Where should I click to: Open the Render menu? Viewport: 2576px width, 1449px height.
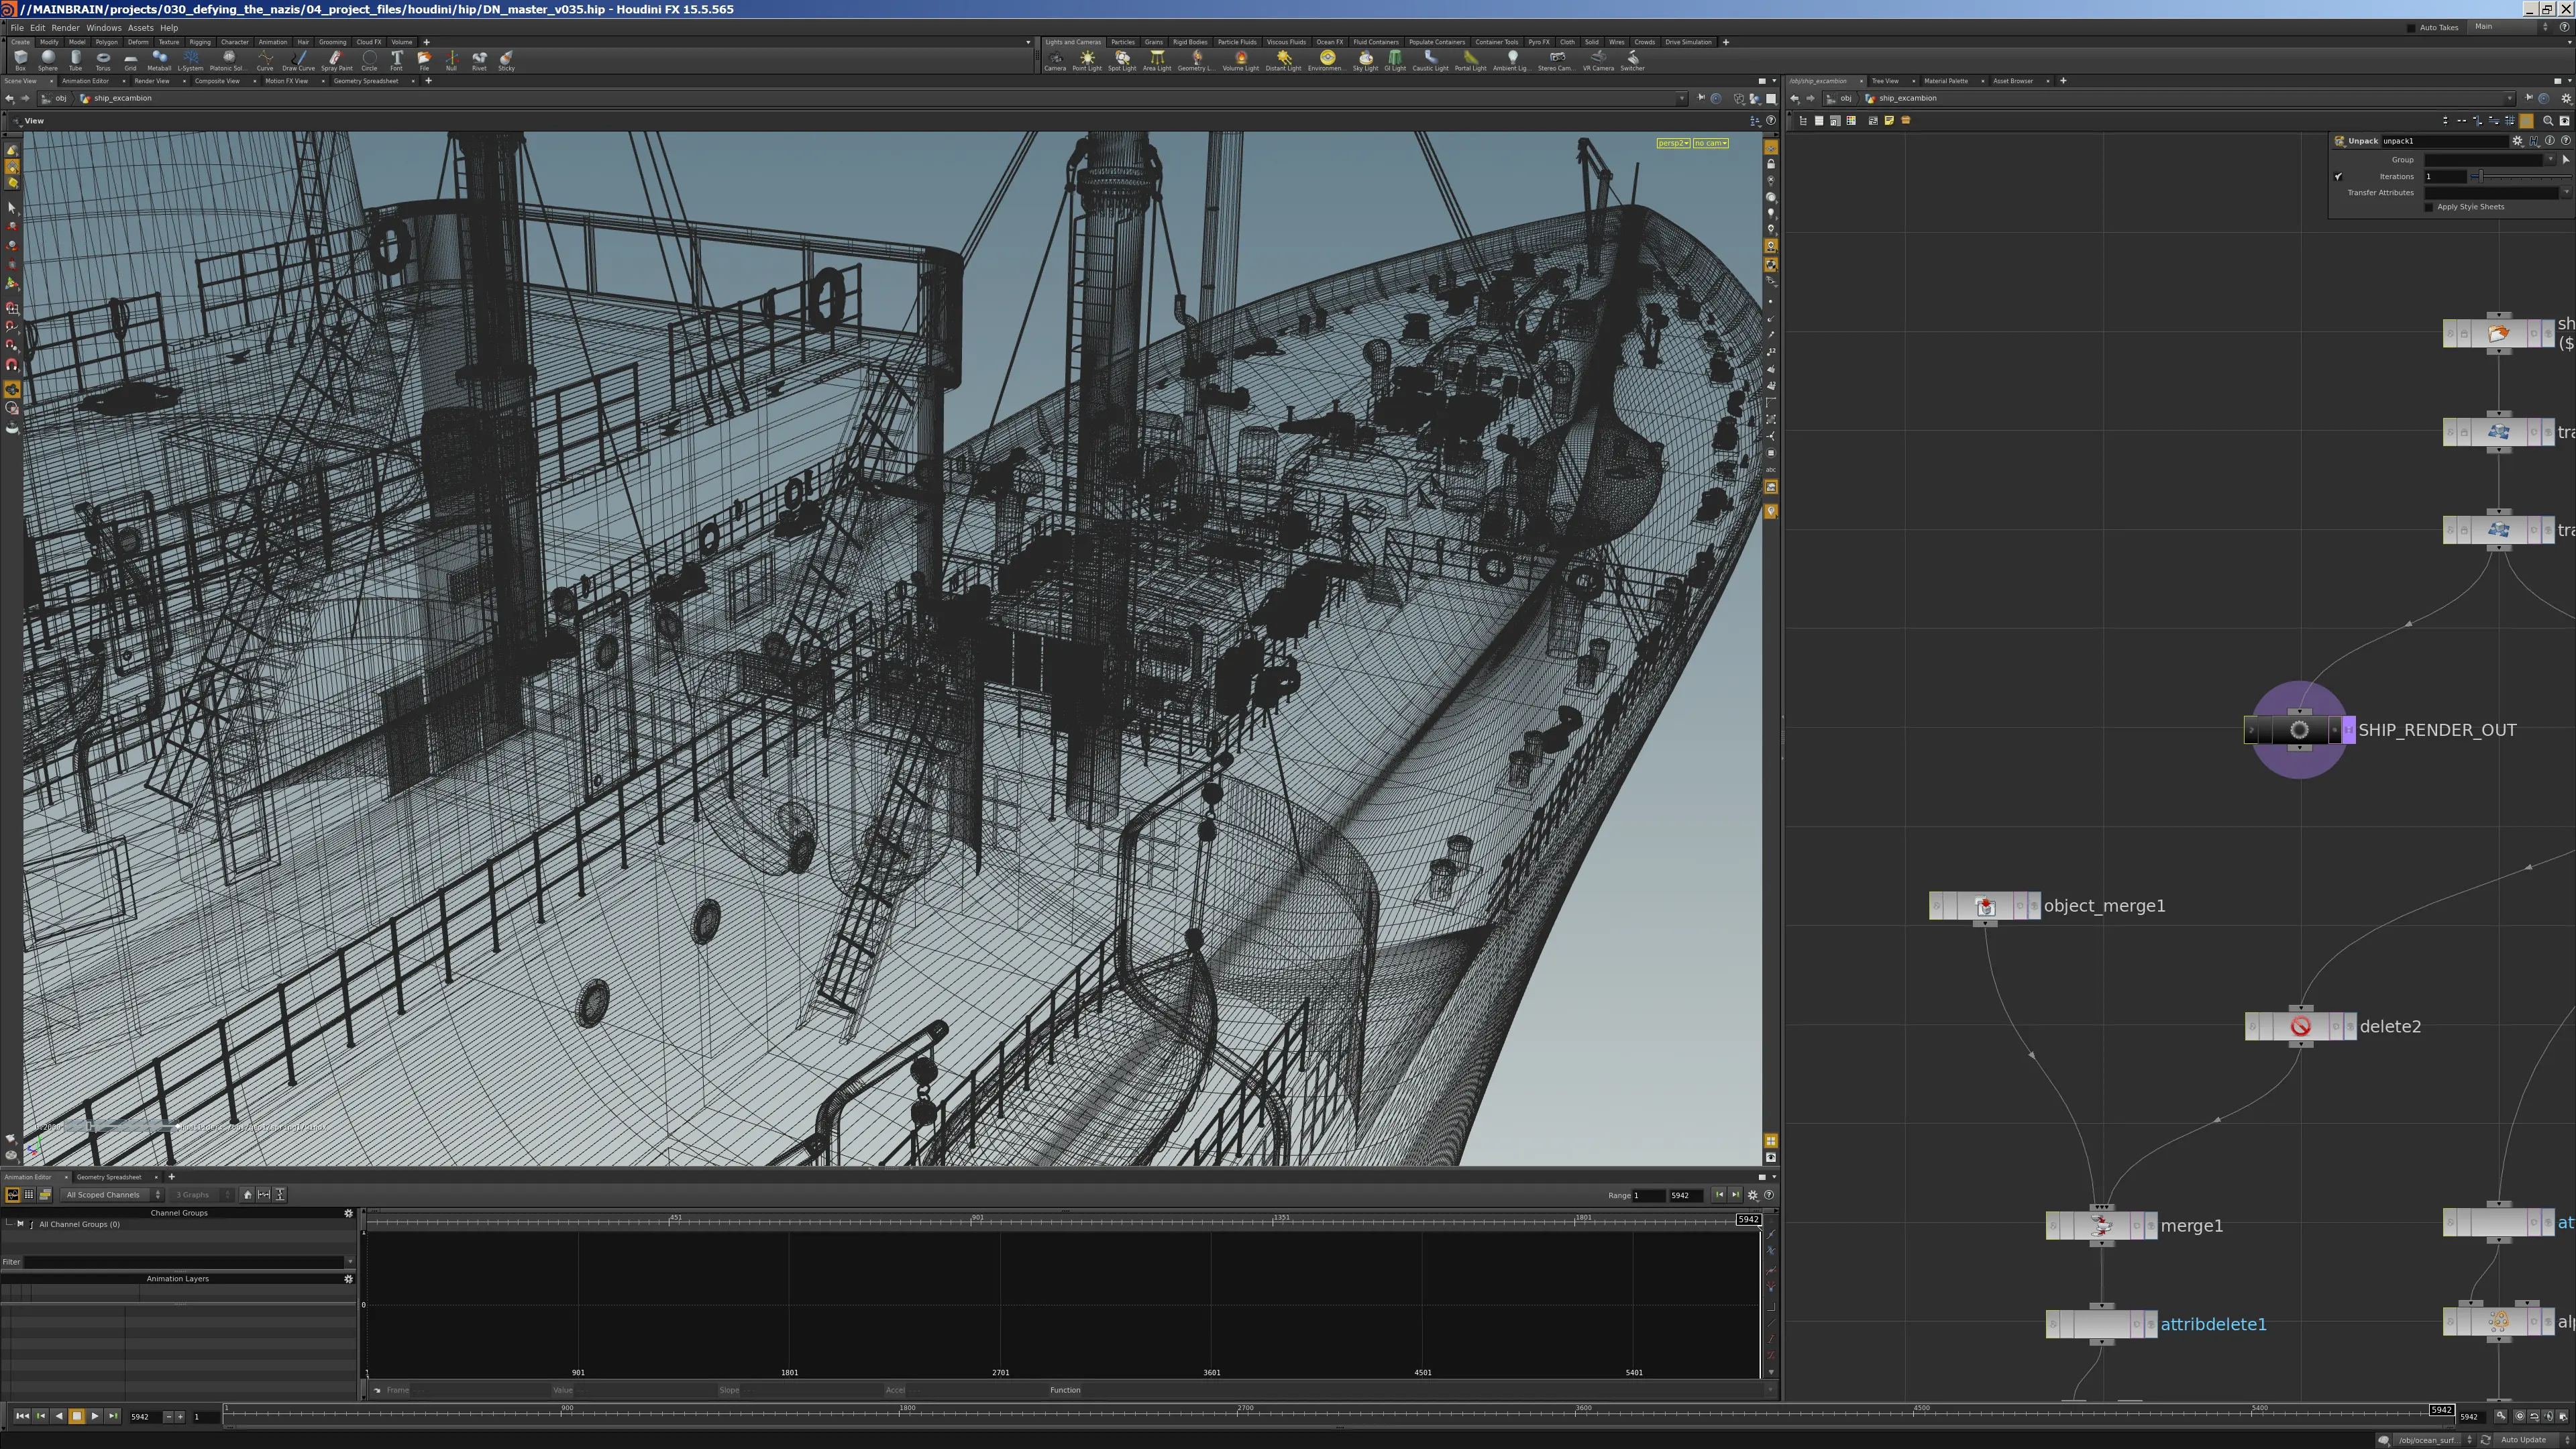click(x=65, y=28)
